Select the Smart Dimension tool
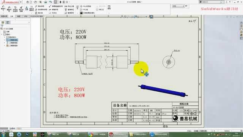The width and height of the screenshot is (243, 137). (x=3, y=8)
